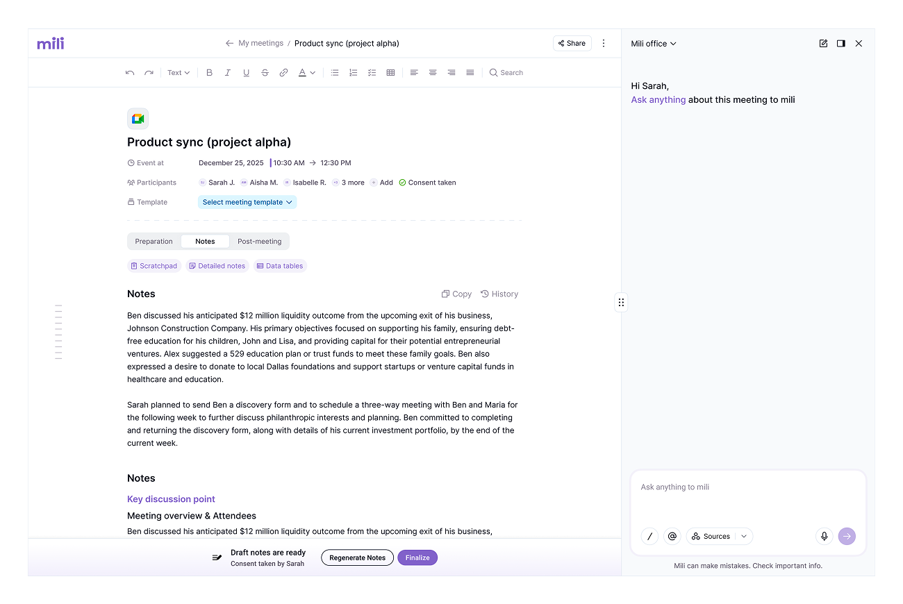Open the Scratchpad chip

[x=154, y=266]
